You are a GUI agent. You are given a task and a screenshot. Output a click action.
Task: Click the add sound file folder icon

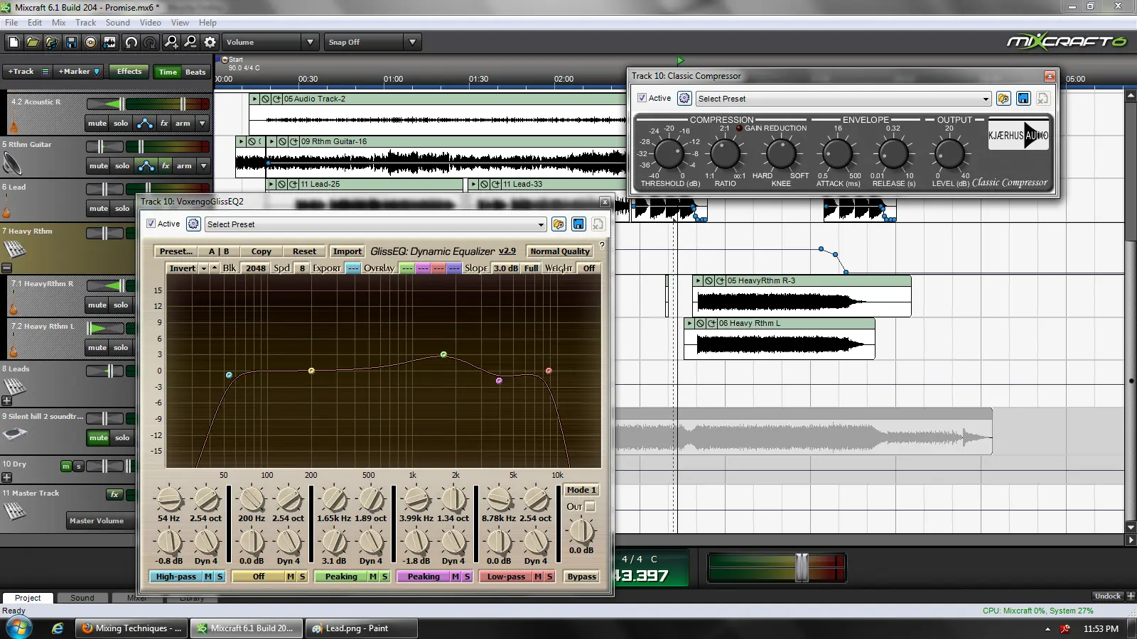(x=52, y=42)
